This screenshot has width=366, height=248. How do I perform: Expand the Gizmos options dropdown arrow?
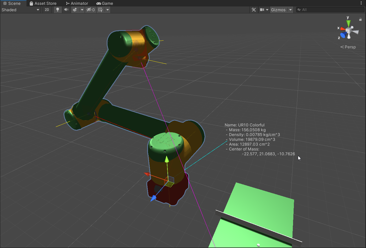click(290, 10)
